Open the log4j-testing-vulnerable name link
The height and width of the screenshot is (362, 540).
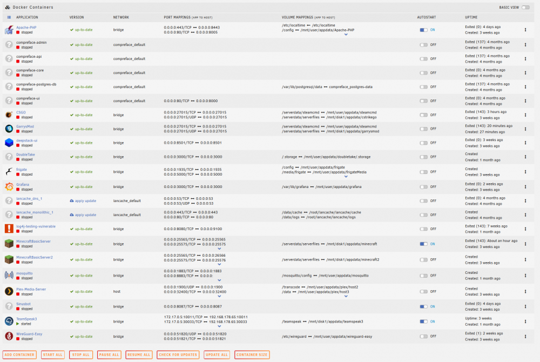click(36, 226)
